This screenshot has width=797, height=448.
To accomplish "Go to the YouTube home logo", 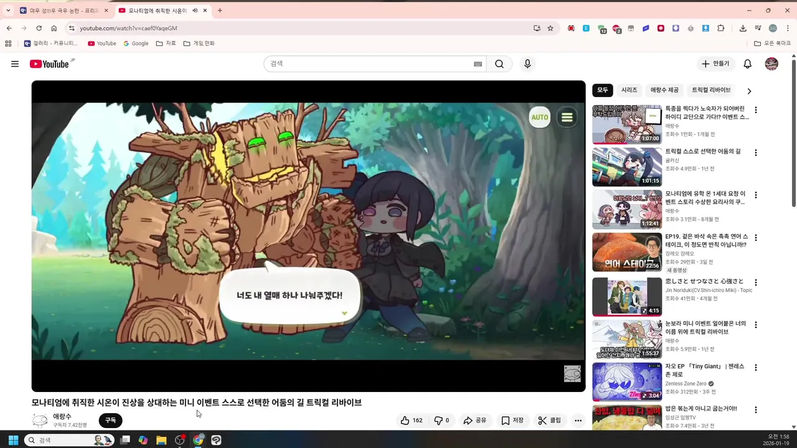I will 49,64.
